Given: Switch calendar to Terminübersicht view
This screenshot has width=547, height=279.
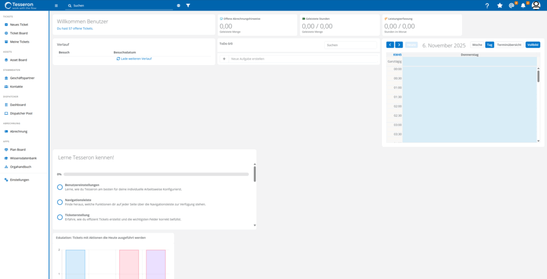Looking at the screenshot, I should [x=509, y=45].
